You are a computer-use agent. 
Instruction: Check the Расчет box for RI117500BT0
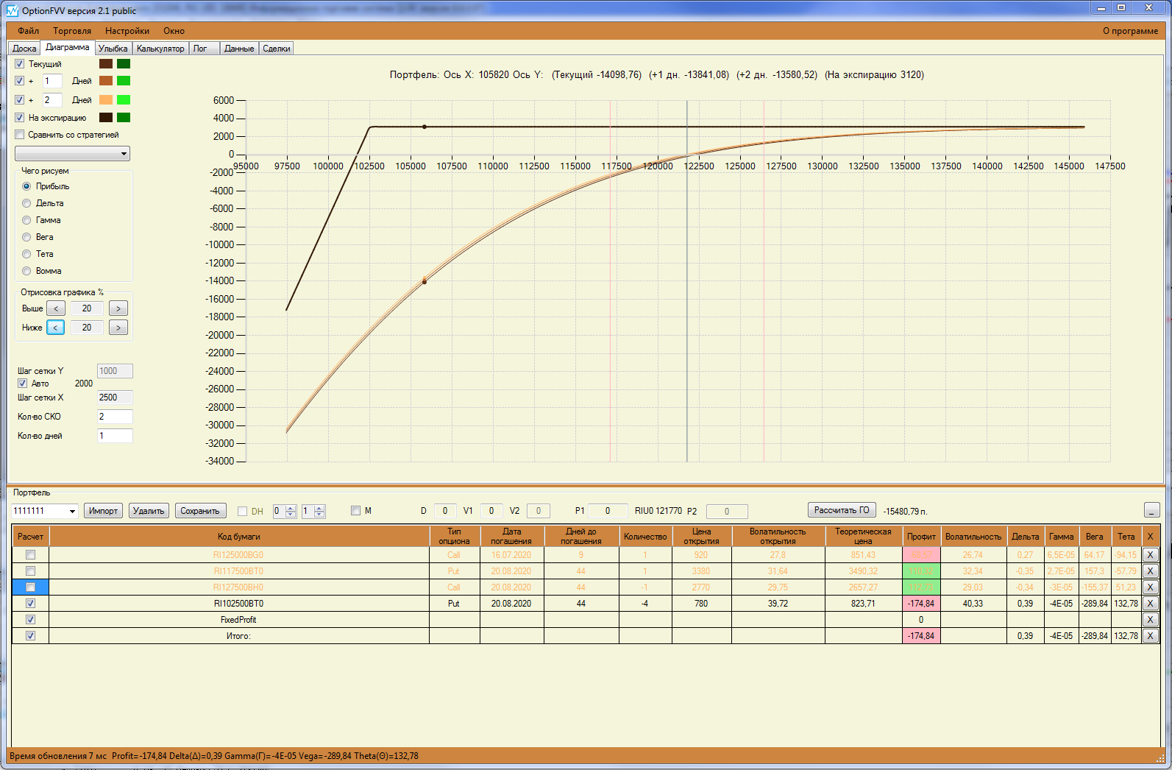[30, 571]
